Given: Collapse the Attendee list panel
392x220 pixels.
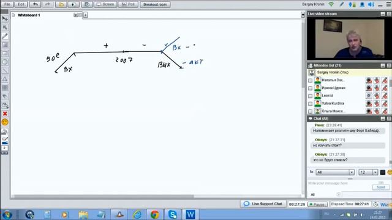Looking at the screenshot, I should pyautogui.click(x=383, y=65).
